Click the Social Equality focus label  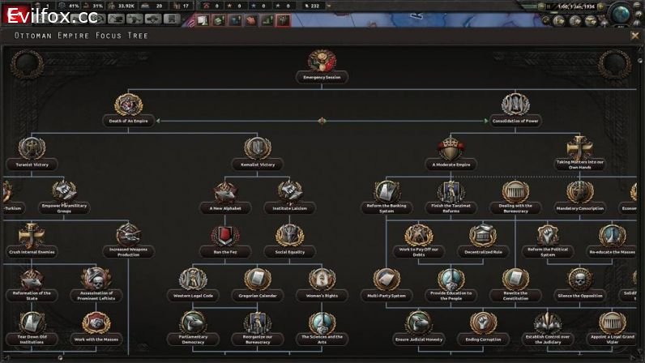coord(289,252)
